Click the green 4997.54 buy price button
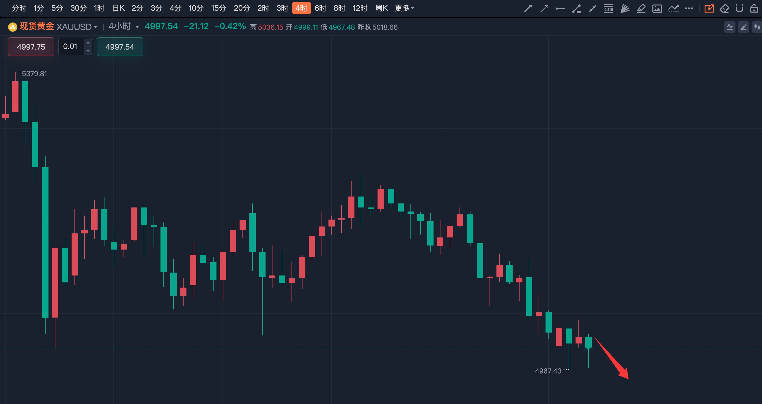The image size is (762, 404). pos(120,47)
